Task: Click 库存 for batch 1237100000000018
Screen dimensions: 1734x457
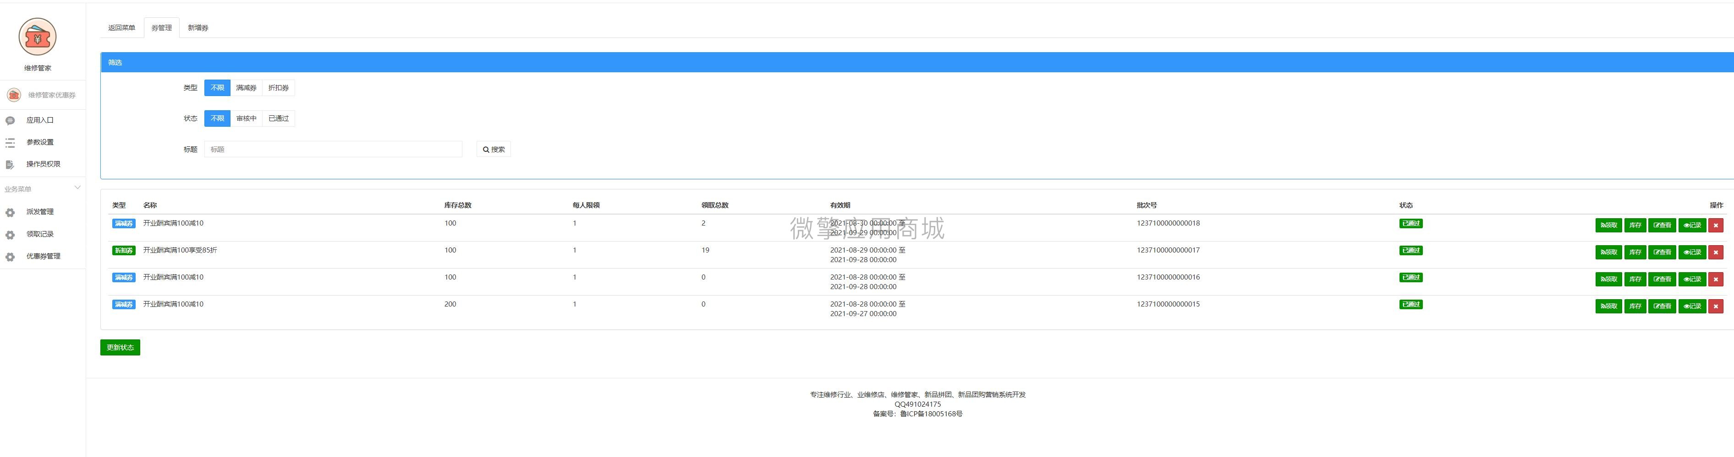Action: tap(1635, 225)
